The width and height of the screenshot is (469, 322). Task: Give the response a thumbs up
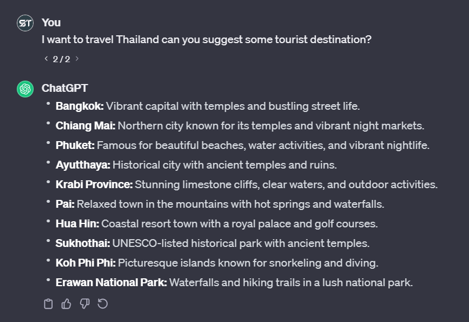tap(67, 304)
